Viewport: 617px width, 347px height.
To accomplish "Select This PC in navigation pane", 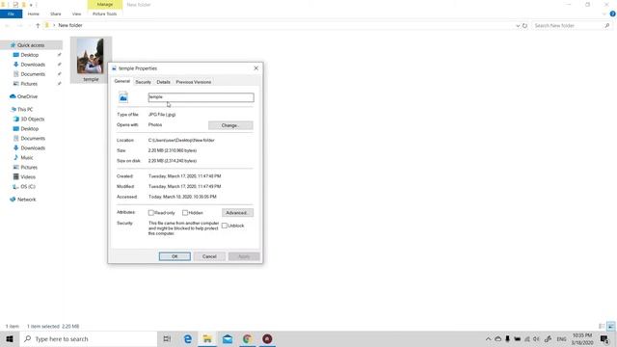I will pos(25,109).
